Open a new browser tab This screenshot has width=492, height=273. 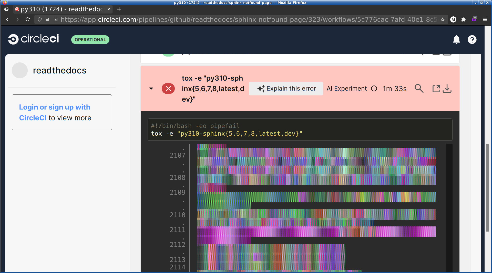pos(119,9)
